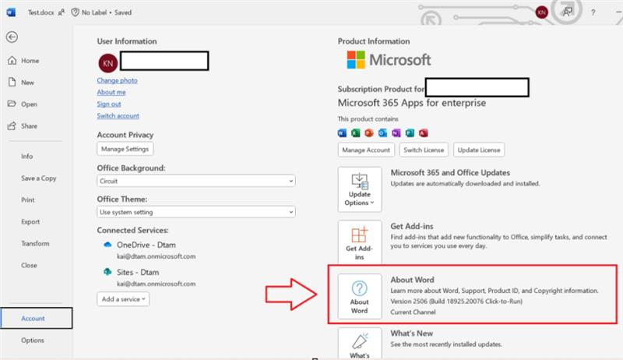Click the Sign out link
Viewport: 623px width, 360px height.
109,104
